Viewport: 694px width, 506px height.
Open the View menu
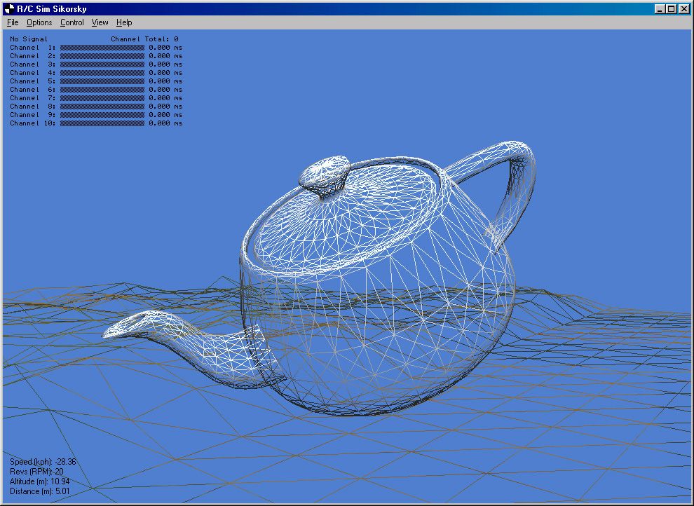tap(100, 22)
